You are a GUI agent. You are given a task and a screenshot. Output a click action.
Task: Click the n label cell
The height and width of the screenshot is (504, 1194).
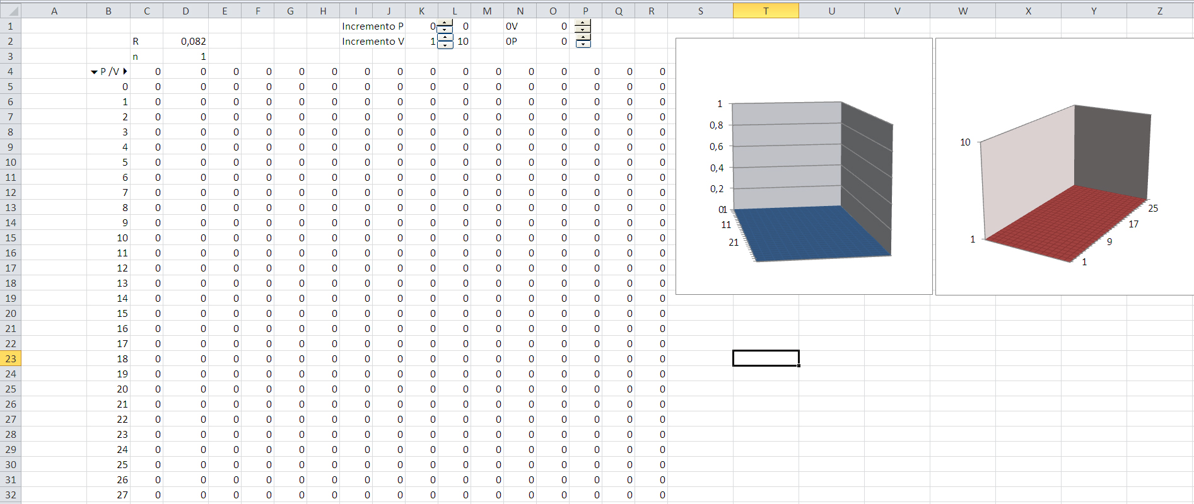(146, 56)
